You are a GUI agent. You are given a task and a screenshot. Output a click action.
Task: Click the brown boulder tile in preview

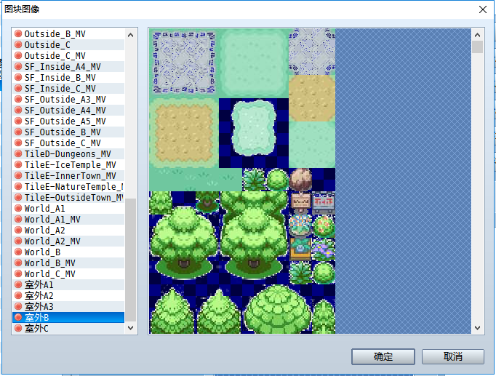click(x=300, y=180)
